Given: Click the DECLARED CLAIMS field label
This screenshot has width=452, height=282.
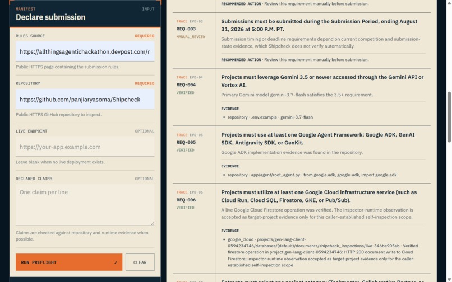Looking at the screenshot, I should [x=34, y=178].
